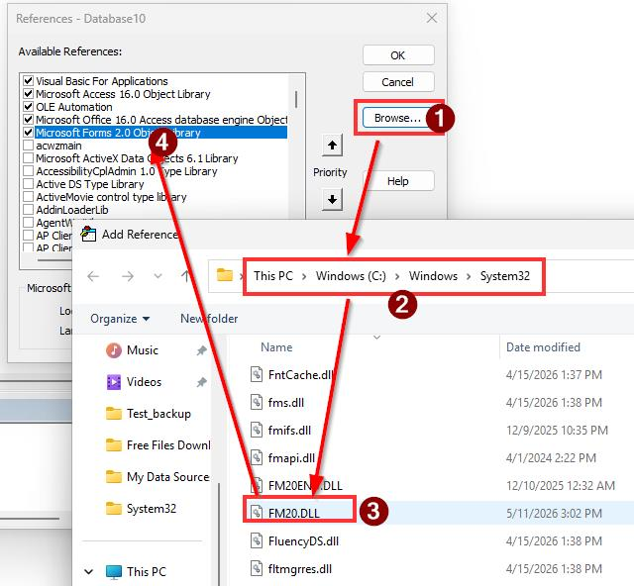Image resolution: width=634 pixels, height=586 pixels.
Task: Click the folder icon in address bar
Action: [x=225, y=275]
